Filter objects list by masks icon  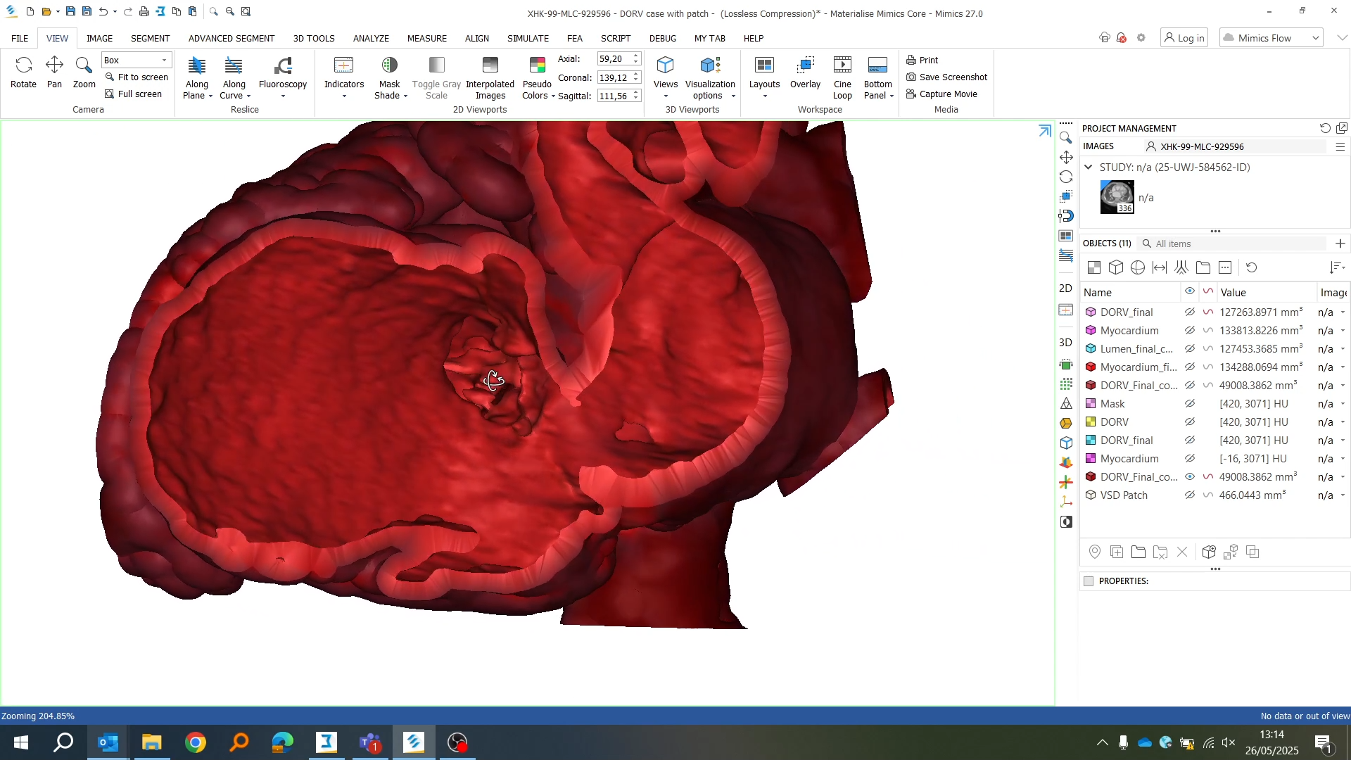click(x=1093, y=267)
